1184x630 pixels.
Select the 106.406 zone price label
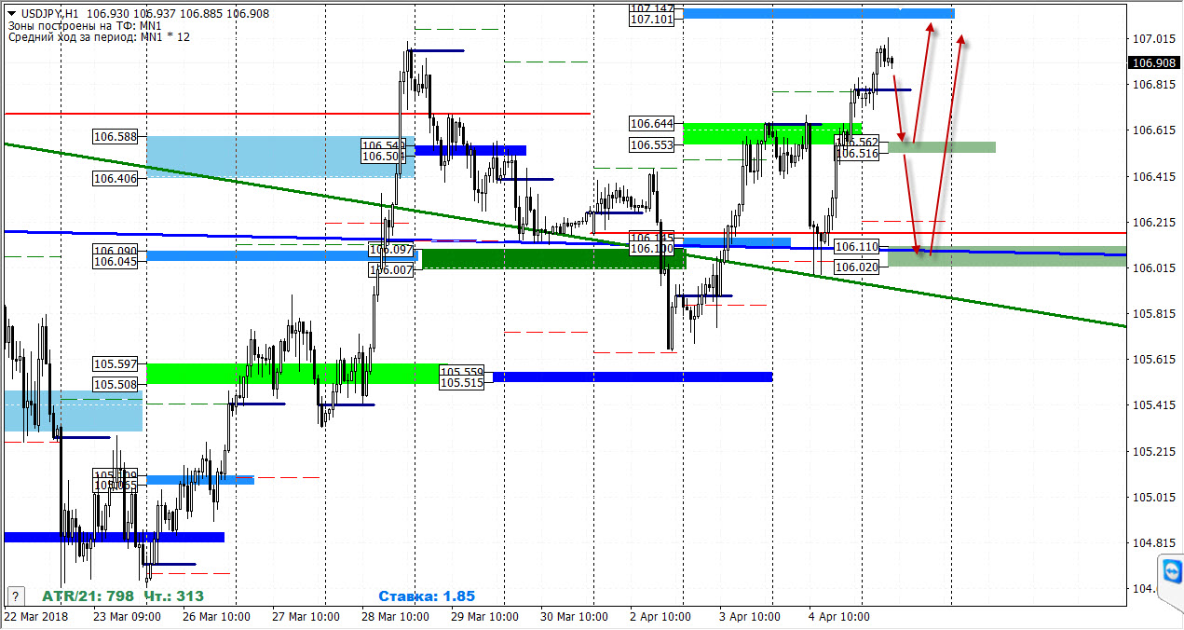point(116,178)
